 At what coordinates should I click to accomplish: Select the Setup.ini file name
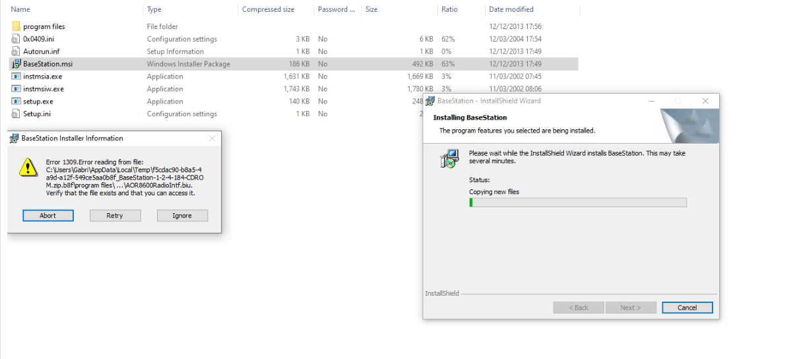(x=37, y=114)
